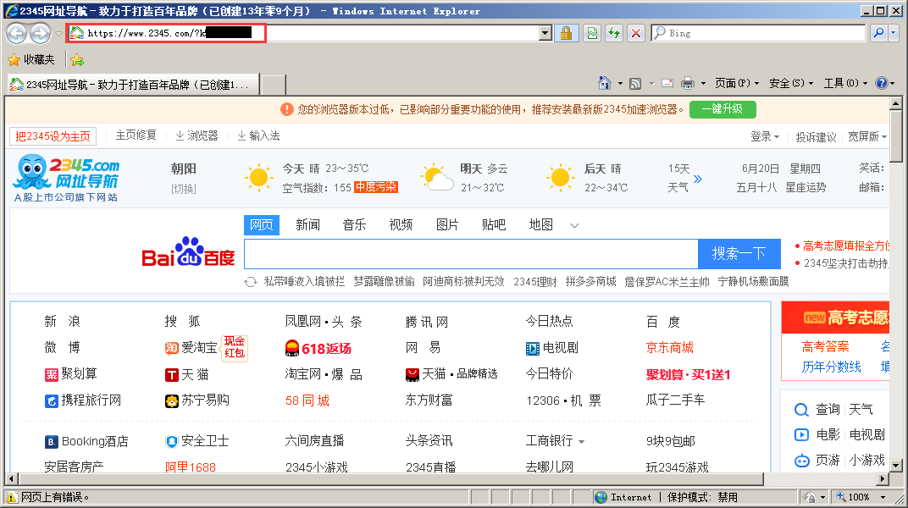This screenshot has height=508, width=908.
Task: Open the 工具(O) menu
Action: (x=845, y=83)
